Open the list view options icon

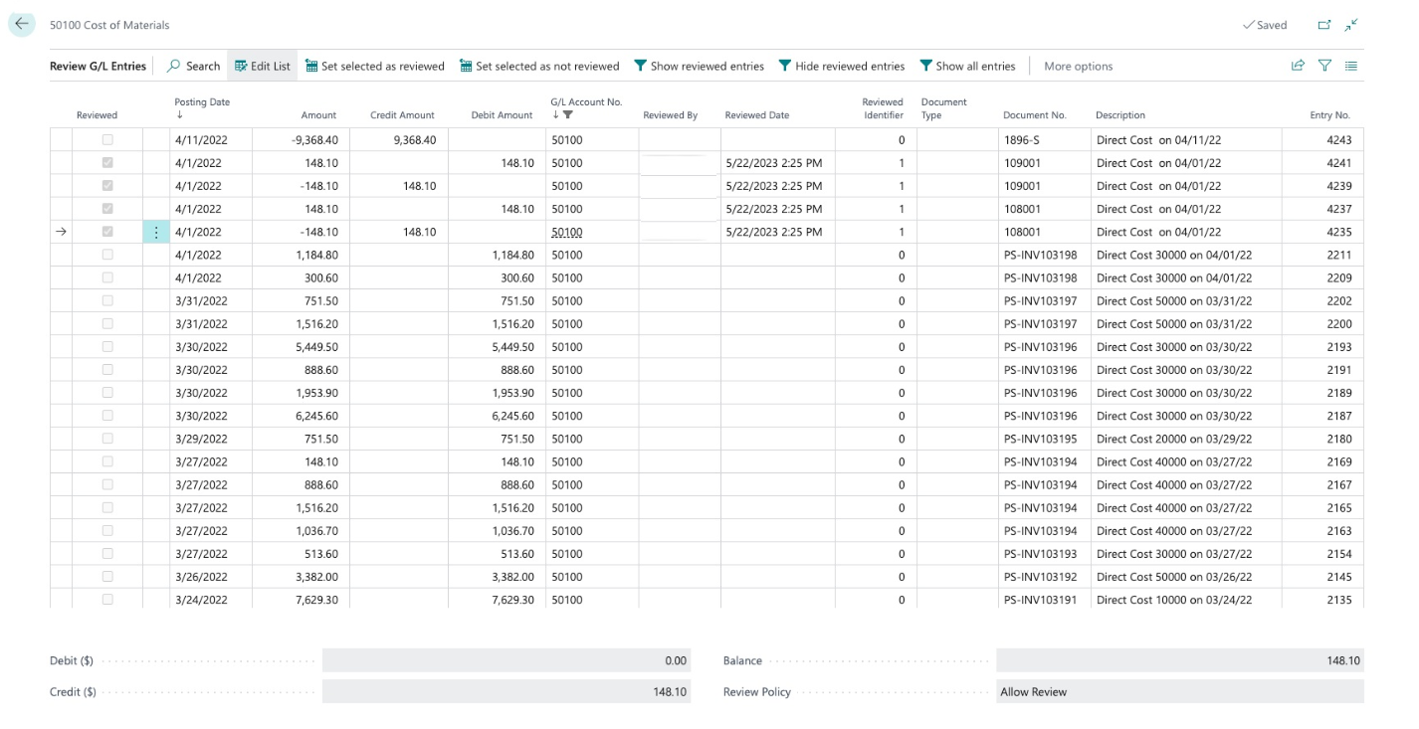click(x=1351, y=66)
